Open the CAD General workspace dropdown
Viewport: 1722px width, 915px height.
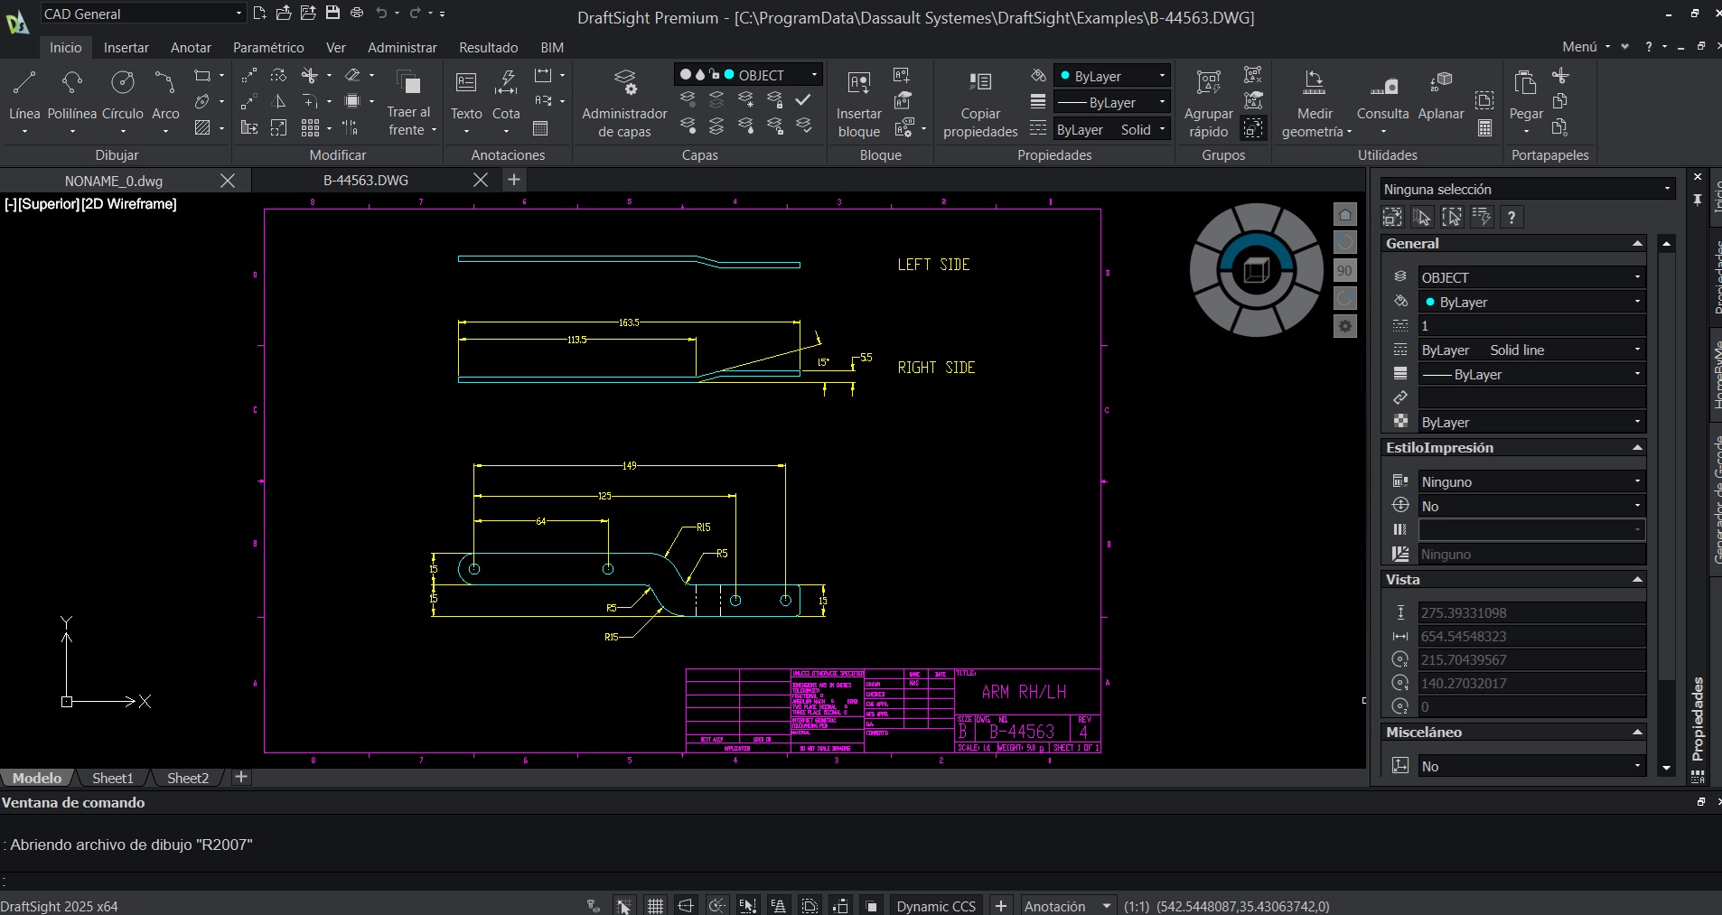pyautogui.click(x=239, y=14)
